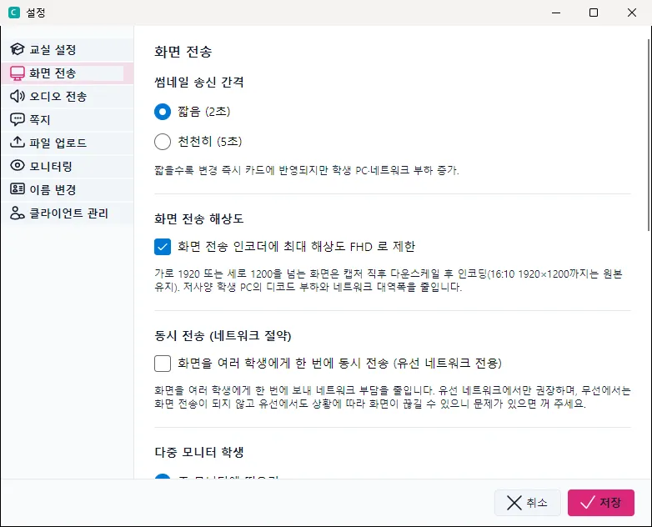Image resolution: width=652 pixels, height=527 pixels.
Task: Open 이름 변경 settings
Action: click(67, 189)
